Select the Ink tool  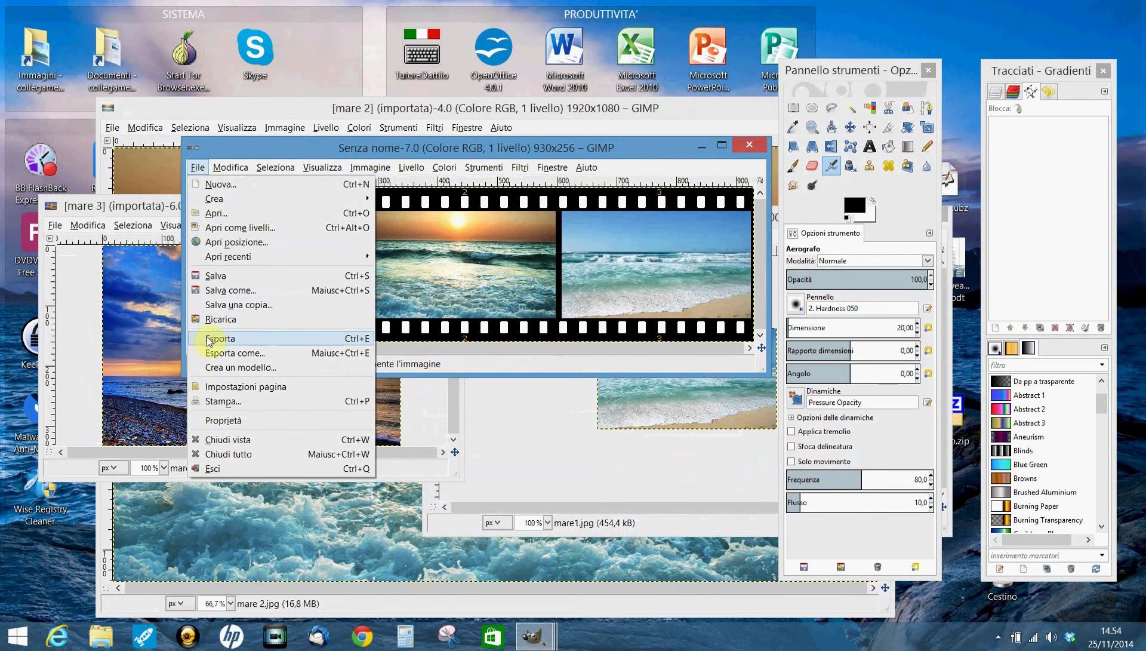[851, 166]
